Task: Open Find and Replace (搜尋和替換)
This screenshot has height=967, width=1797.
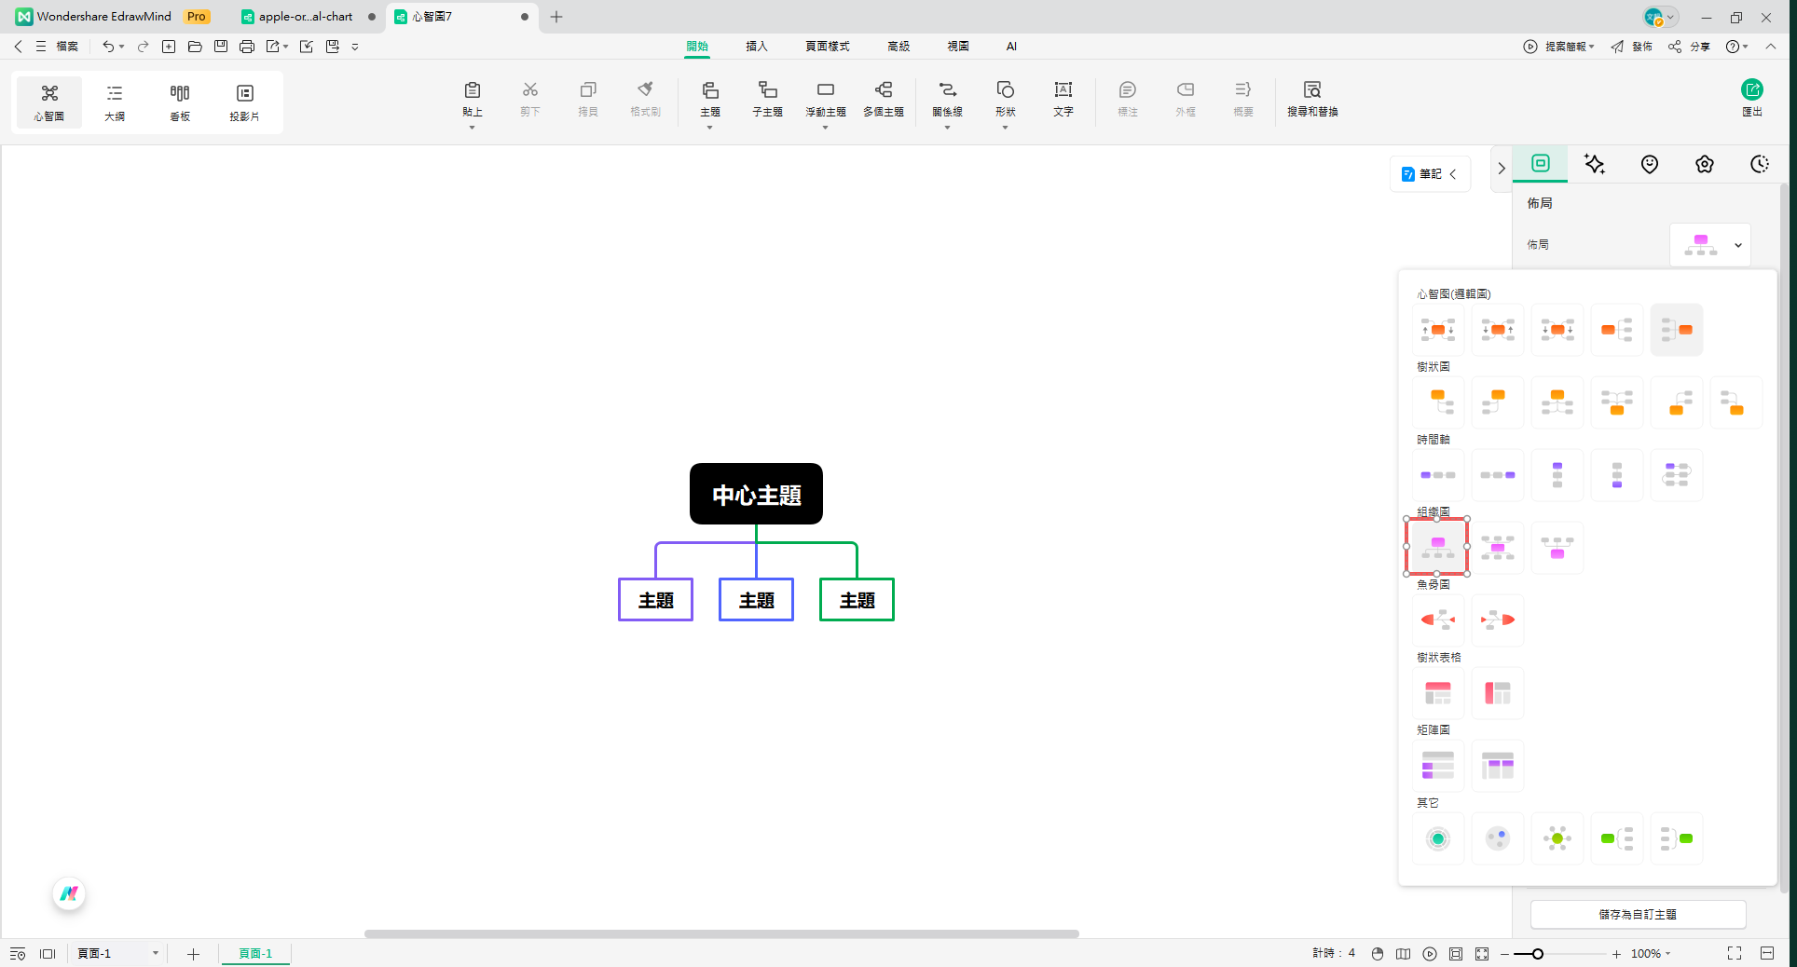Action: [1311, 98]
